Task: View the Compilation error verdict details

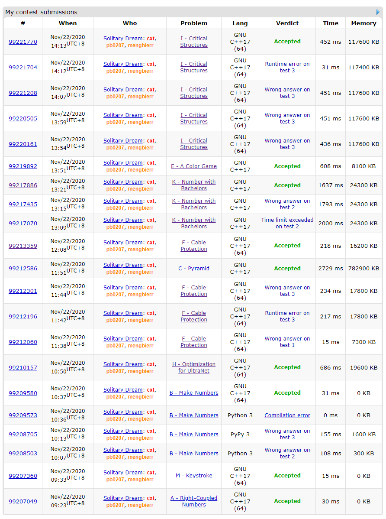Action: 287,415
